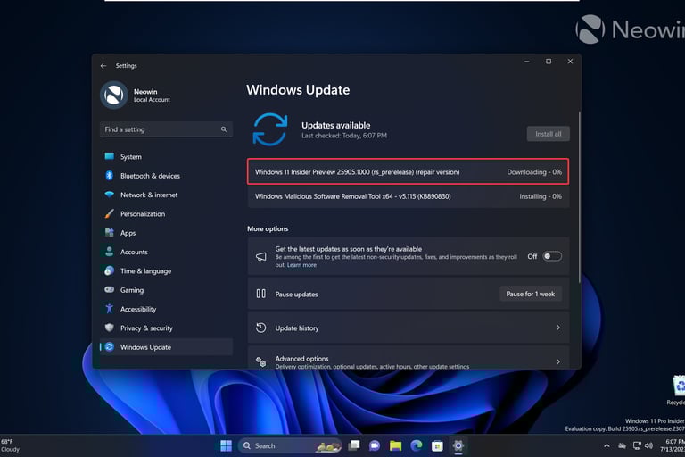This screenshot has height=457, width=685.
Task: Click the OneDrive cloud tray icon
Action: (622, 445)
